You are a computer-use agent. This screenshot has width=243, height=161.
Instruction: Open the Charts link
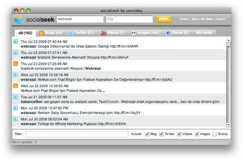pyautogui.click(x=184, y=19)
